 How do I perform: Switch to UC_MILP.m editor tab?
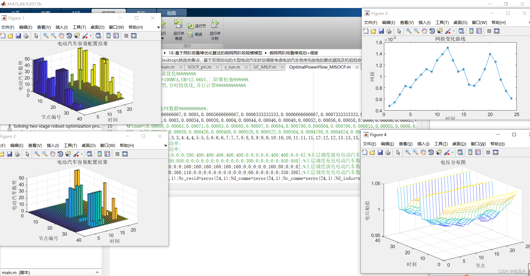pyautogui.click(x=265, y=67)
